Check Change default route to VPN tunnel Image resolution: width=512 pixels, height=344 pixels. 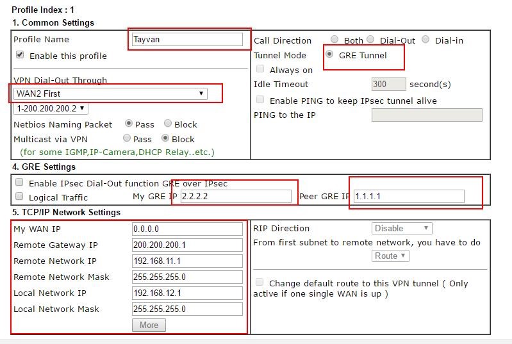pyautogui.click(x=260, y=283)
